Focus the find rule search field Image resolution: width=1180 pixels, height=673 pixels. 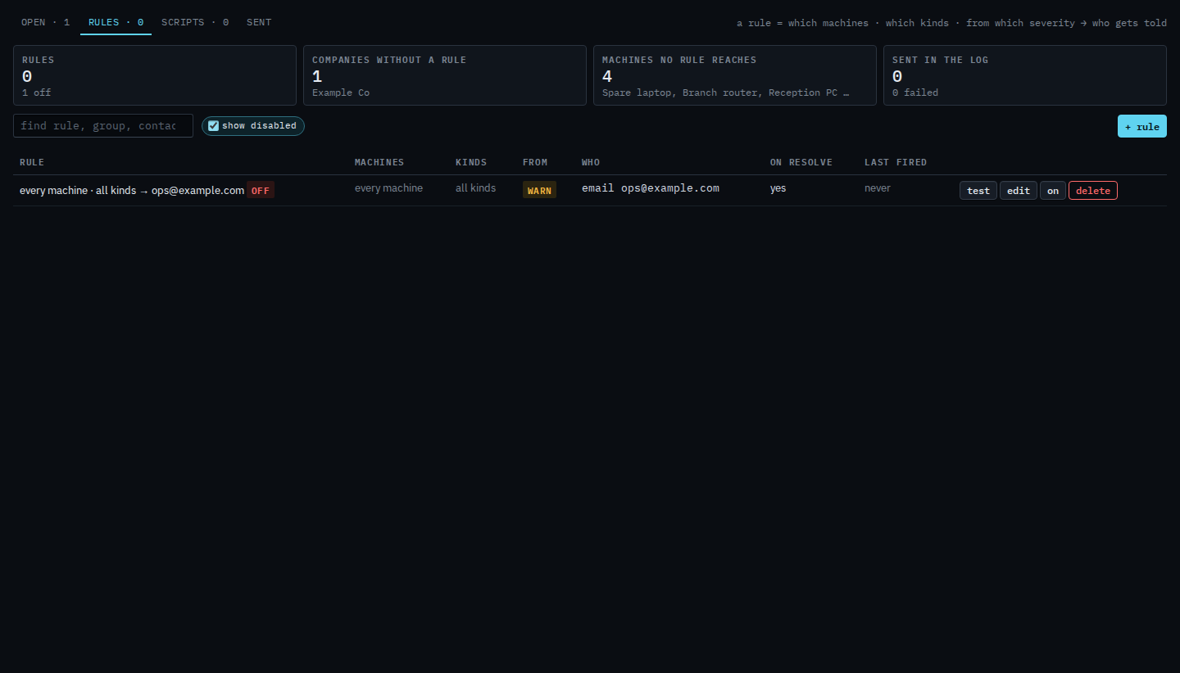(x=103, y=125)
